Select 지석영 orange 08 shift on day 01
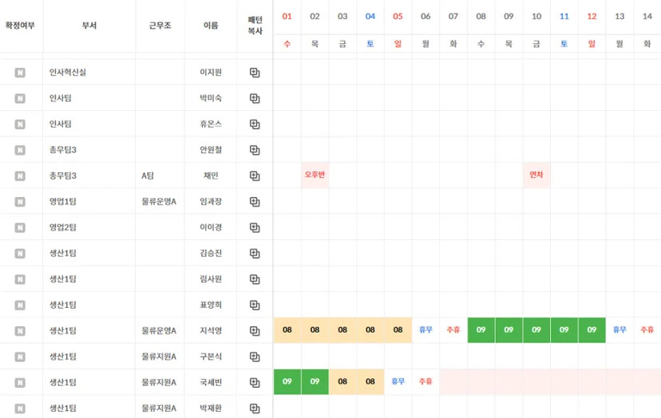661x418 pixels. [287, 330]
